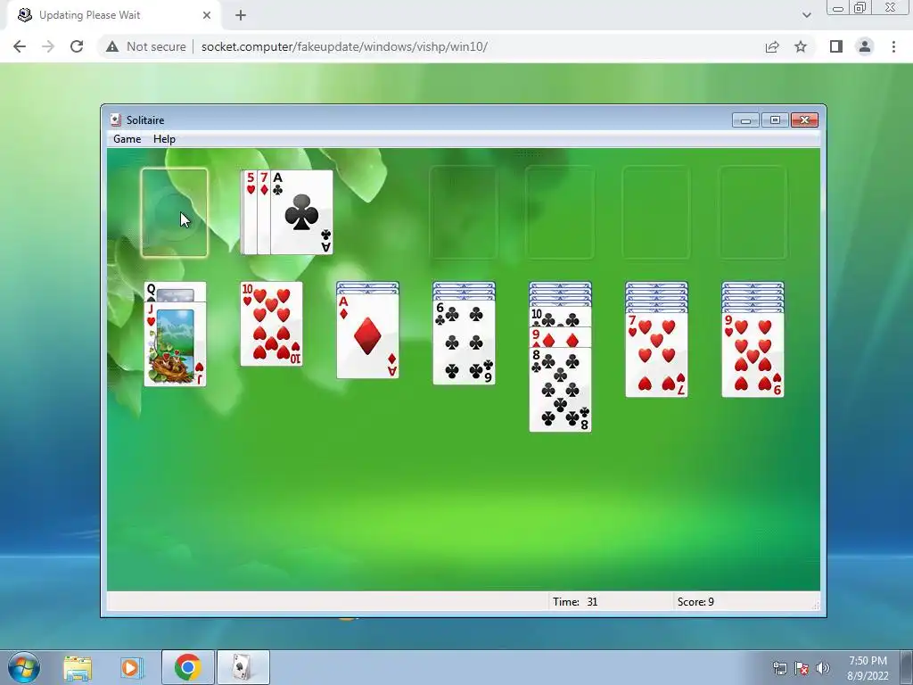Open Windows Media Player from taskbar
913x685 pixels.
pos(132,667)
